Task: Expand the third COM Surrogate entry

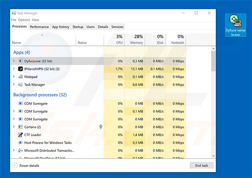Action: point(14,119)
